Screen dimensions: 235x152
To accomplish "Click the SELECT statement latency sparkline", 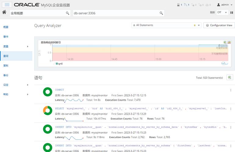I will [74, 119].
